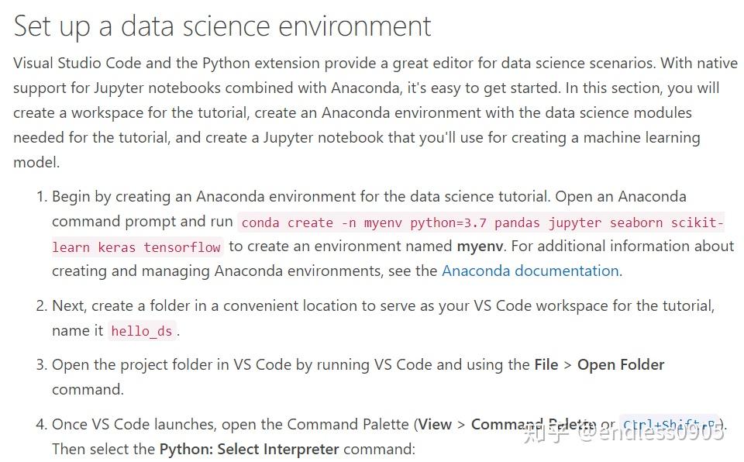The width and height of the screenshot is (744, 462).
Task: Click list number 3 marker
Action: coord(41,365)
